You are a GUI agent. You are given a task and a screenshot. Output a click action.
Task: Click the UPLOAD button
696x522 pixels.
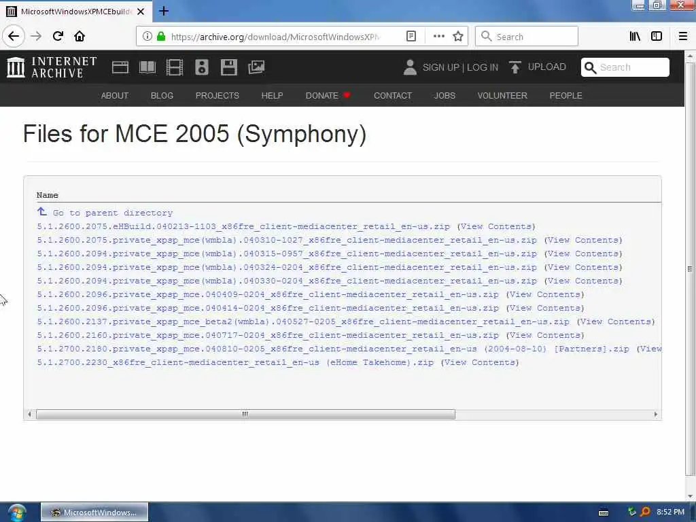[537, 67]
